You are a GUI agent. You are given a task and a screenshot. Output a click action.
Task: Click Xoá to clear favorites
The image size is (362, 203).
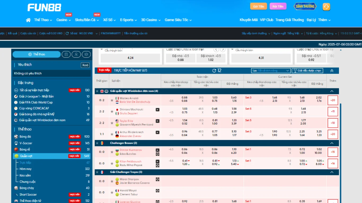pos(85,65)
